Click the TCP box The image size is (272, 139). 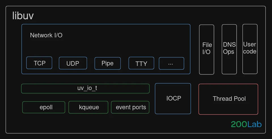point(39,63)
